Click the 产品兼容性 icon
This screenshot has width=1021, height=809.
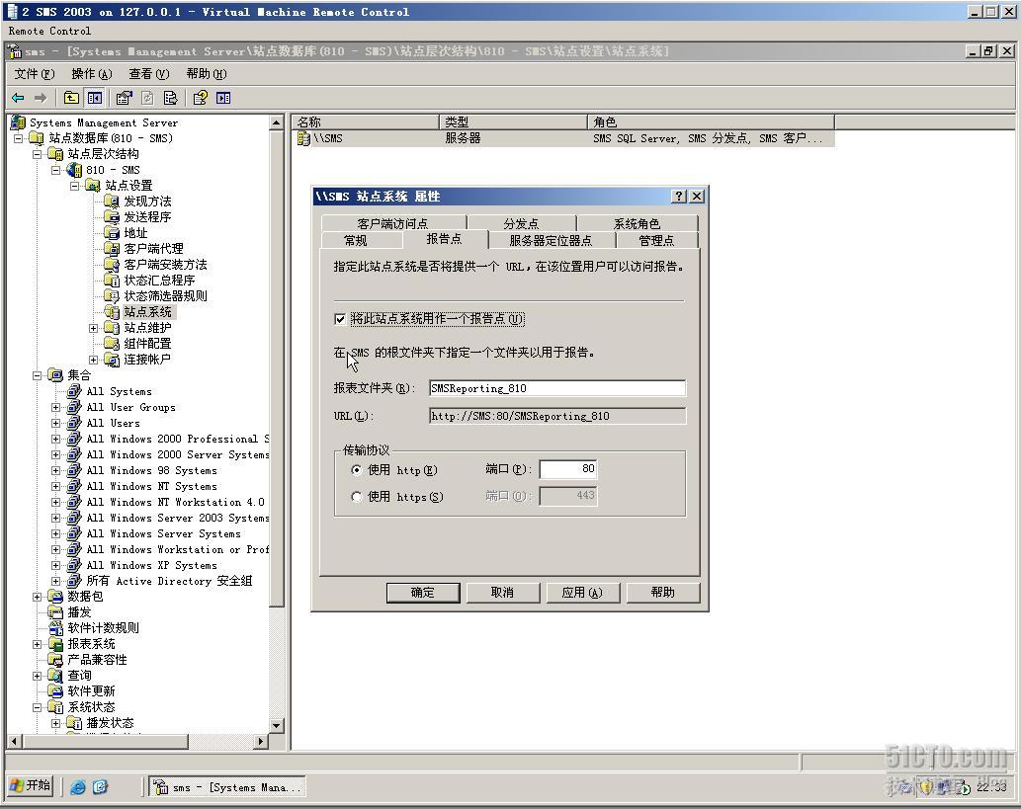[x=56, y=659]
